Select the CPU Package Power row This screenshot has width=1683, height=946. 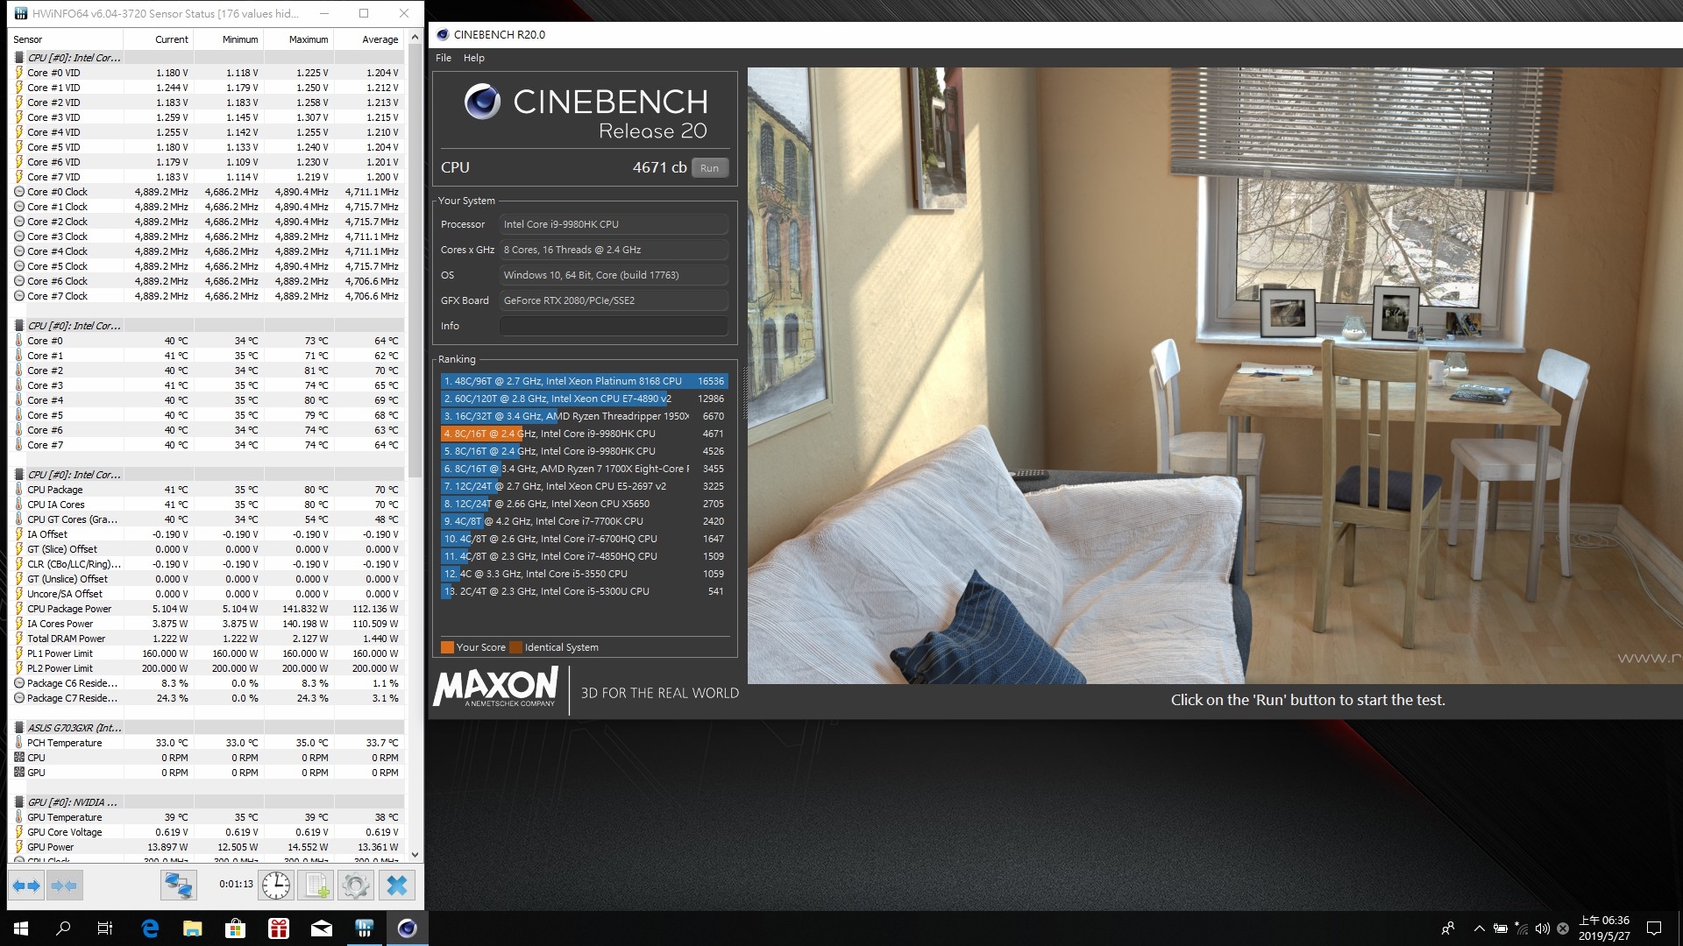click(x=208, y=609)
